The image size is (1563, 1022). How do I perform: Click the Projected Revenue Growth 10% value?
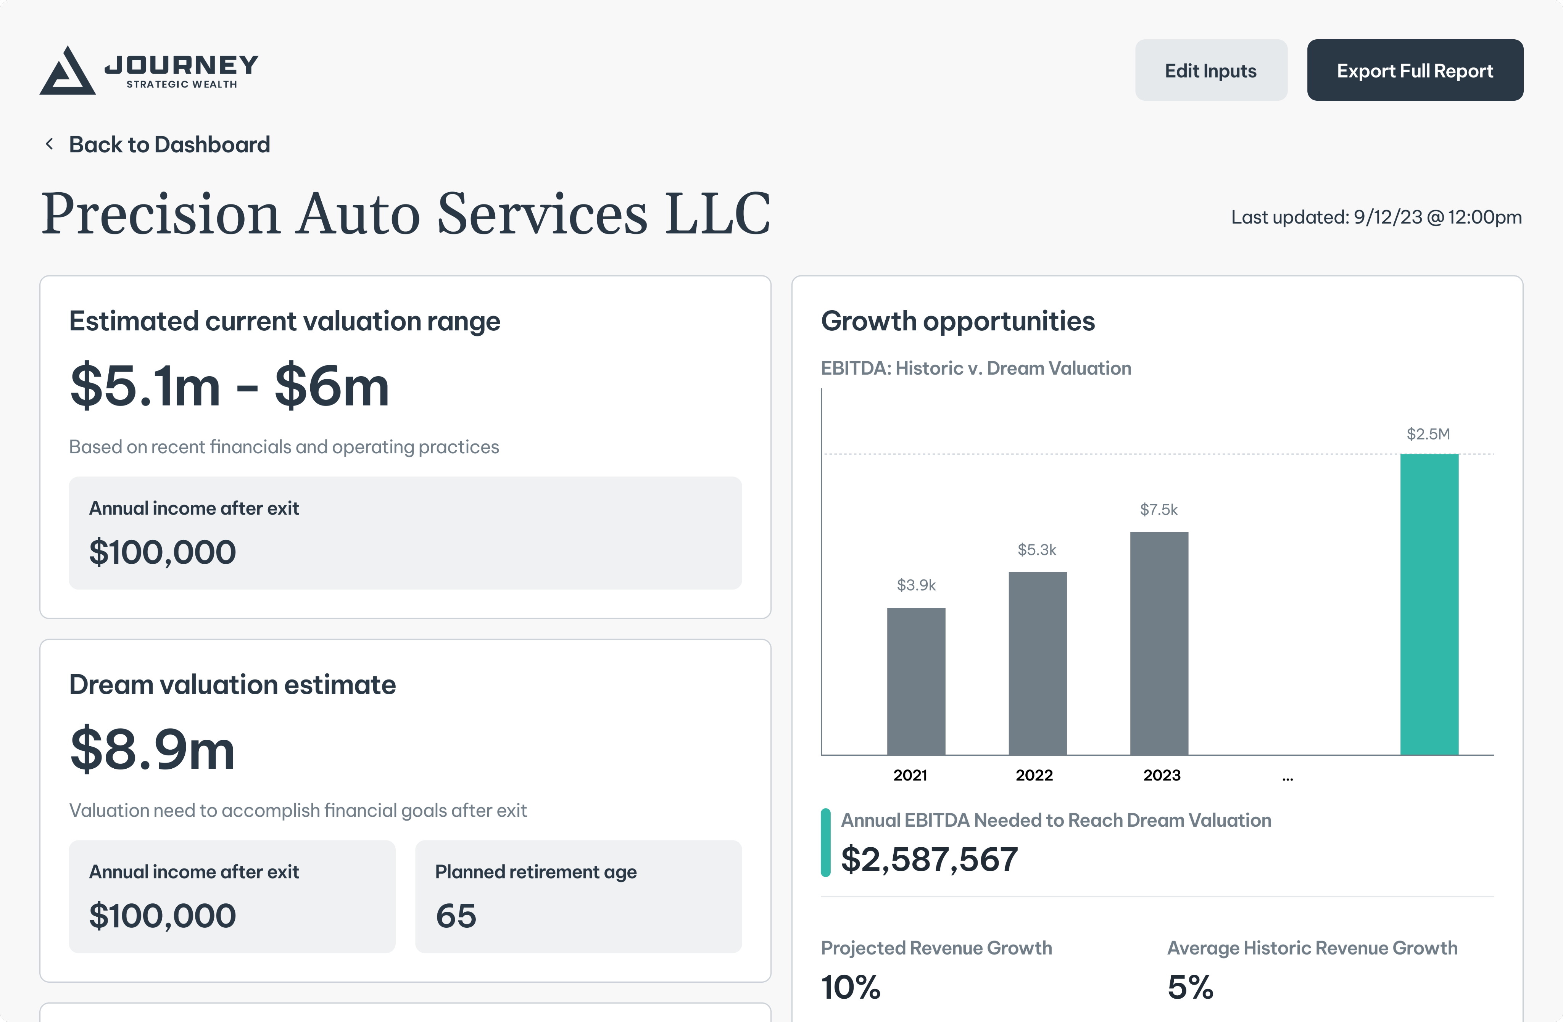(x=851, y=987)
